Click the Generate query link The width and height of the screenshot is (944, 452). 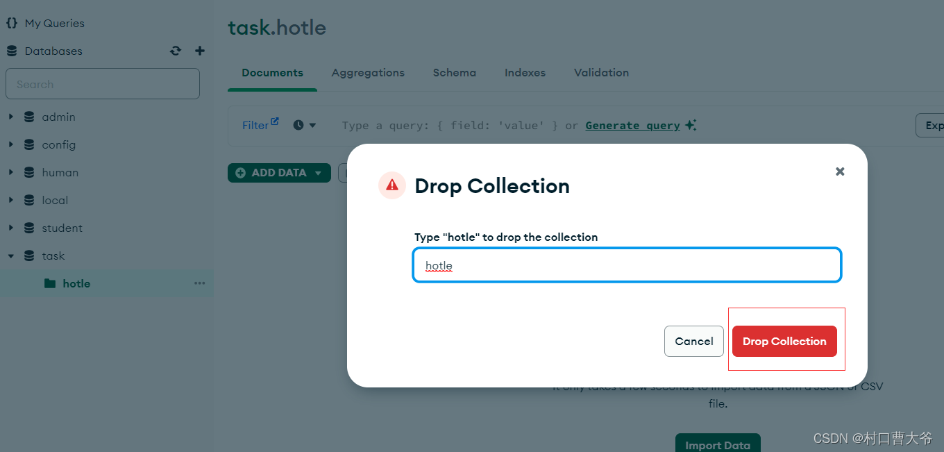tap(632, 126)
